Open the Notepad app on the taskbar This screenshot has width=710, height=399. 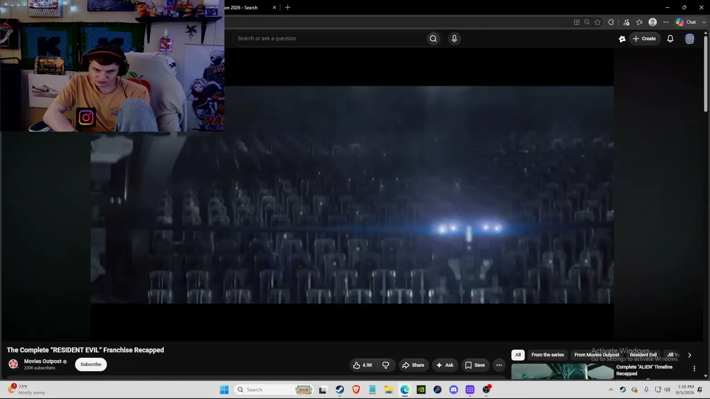pyautogui.click(x=372, y=390)
